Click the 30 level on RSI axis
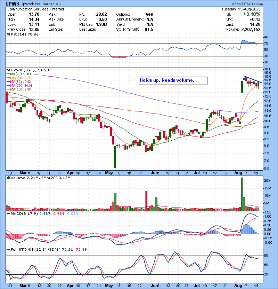 pos(266,56)
